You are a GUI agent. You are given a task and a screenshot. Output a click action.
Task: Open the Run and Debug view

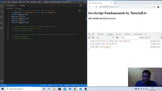point(2,22)
